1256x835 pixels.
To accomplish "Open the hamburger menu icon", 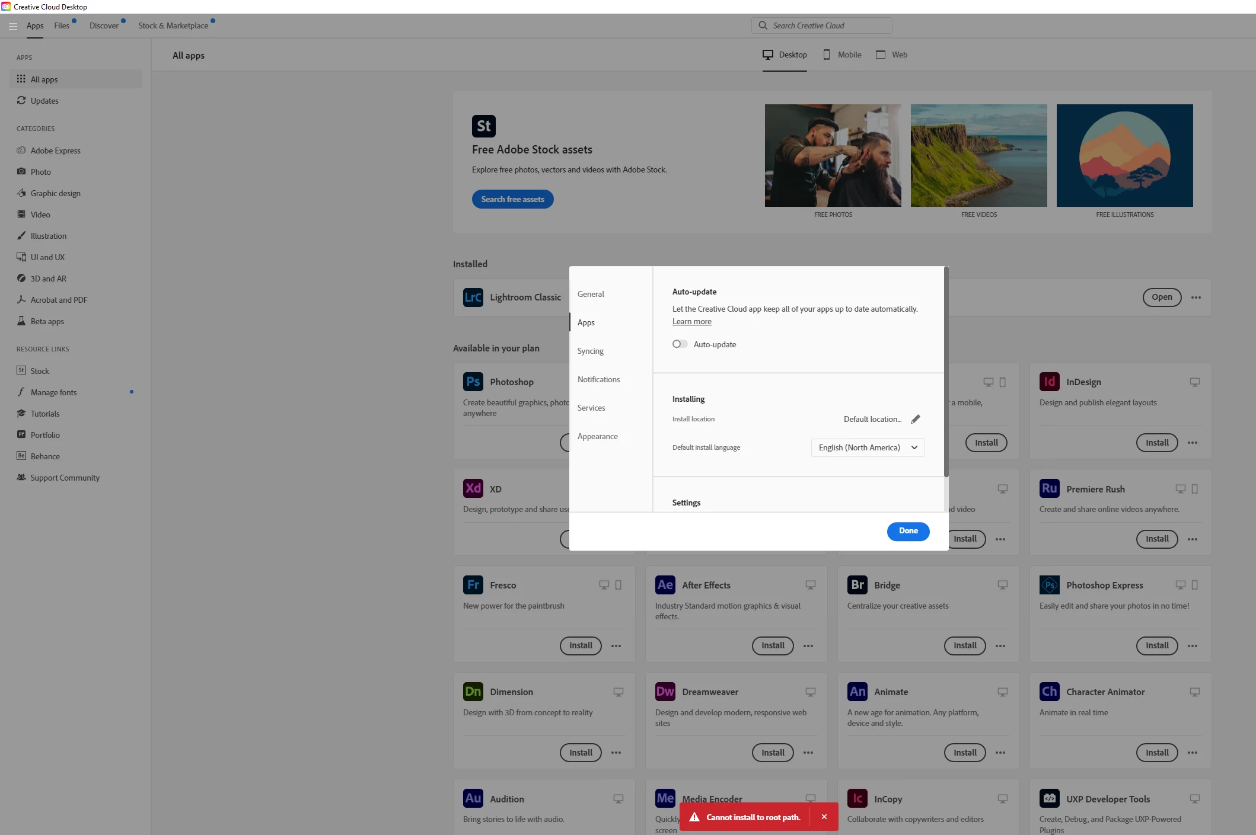I will click(12, 26).
